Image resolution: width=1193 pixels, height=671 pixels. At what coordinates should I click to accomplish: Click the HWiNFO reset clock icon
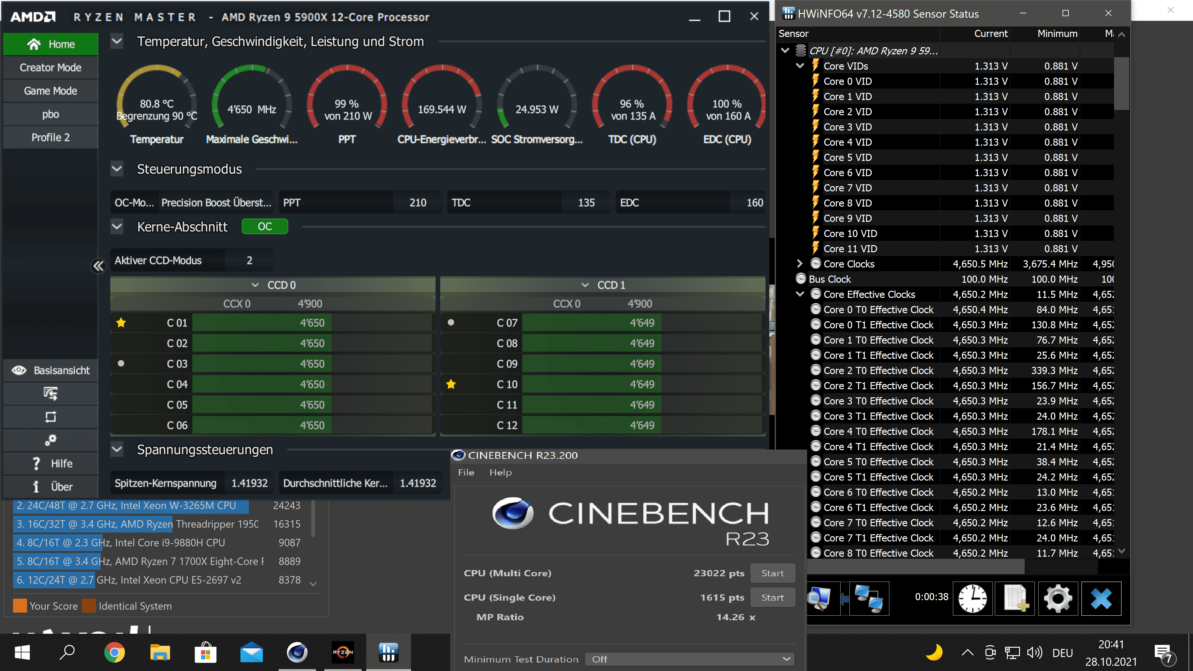[x=972, y=598]
